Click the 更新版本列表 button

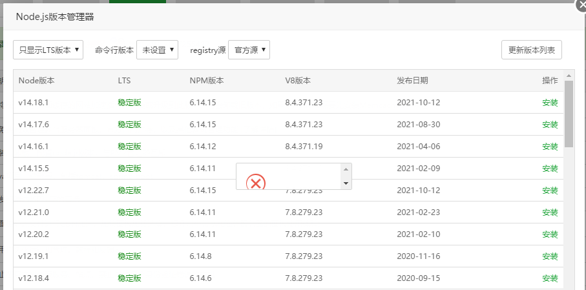532,50
